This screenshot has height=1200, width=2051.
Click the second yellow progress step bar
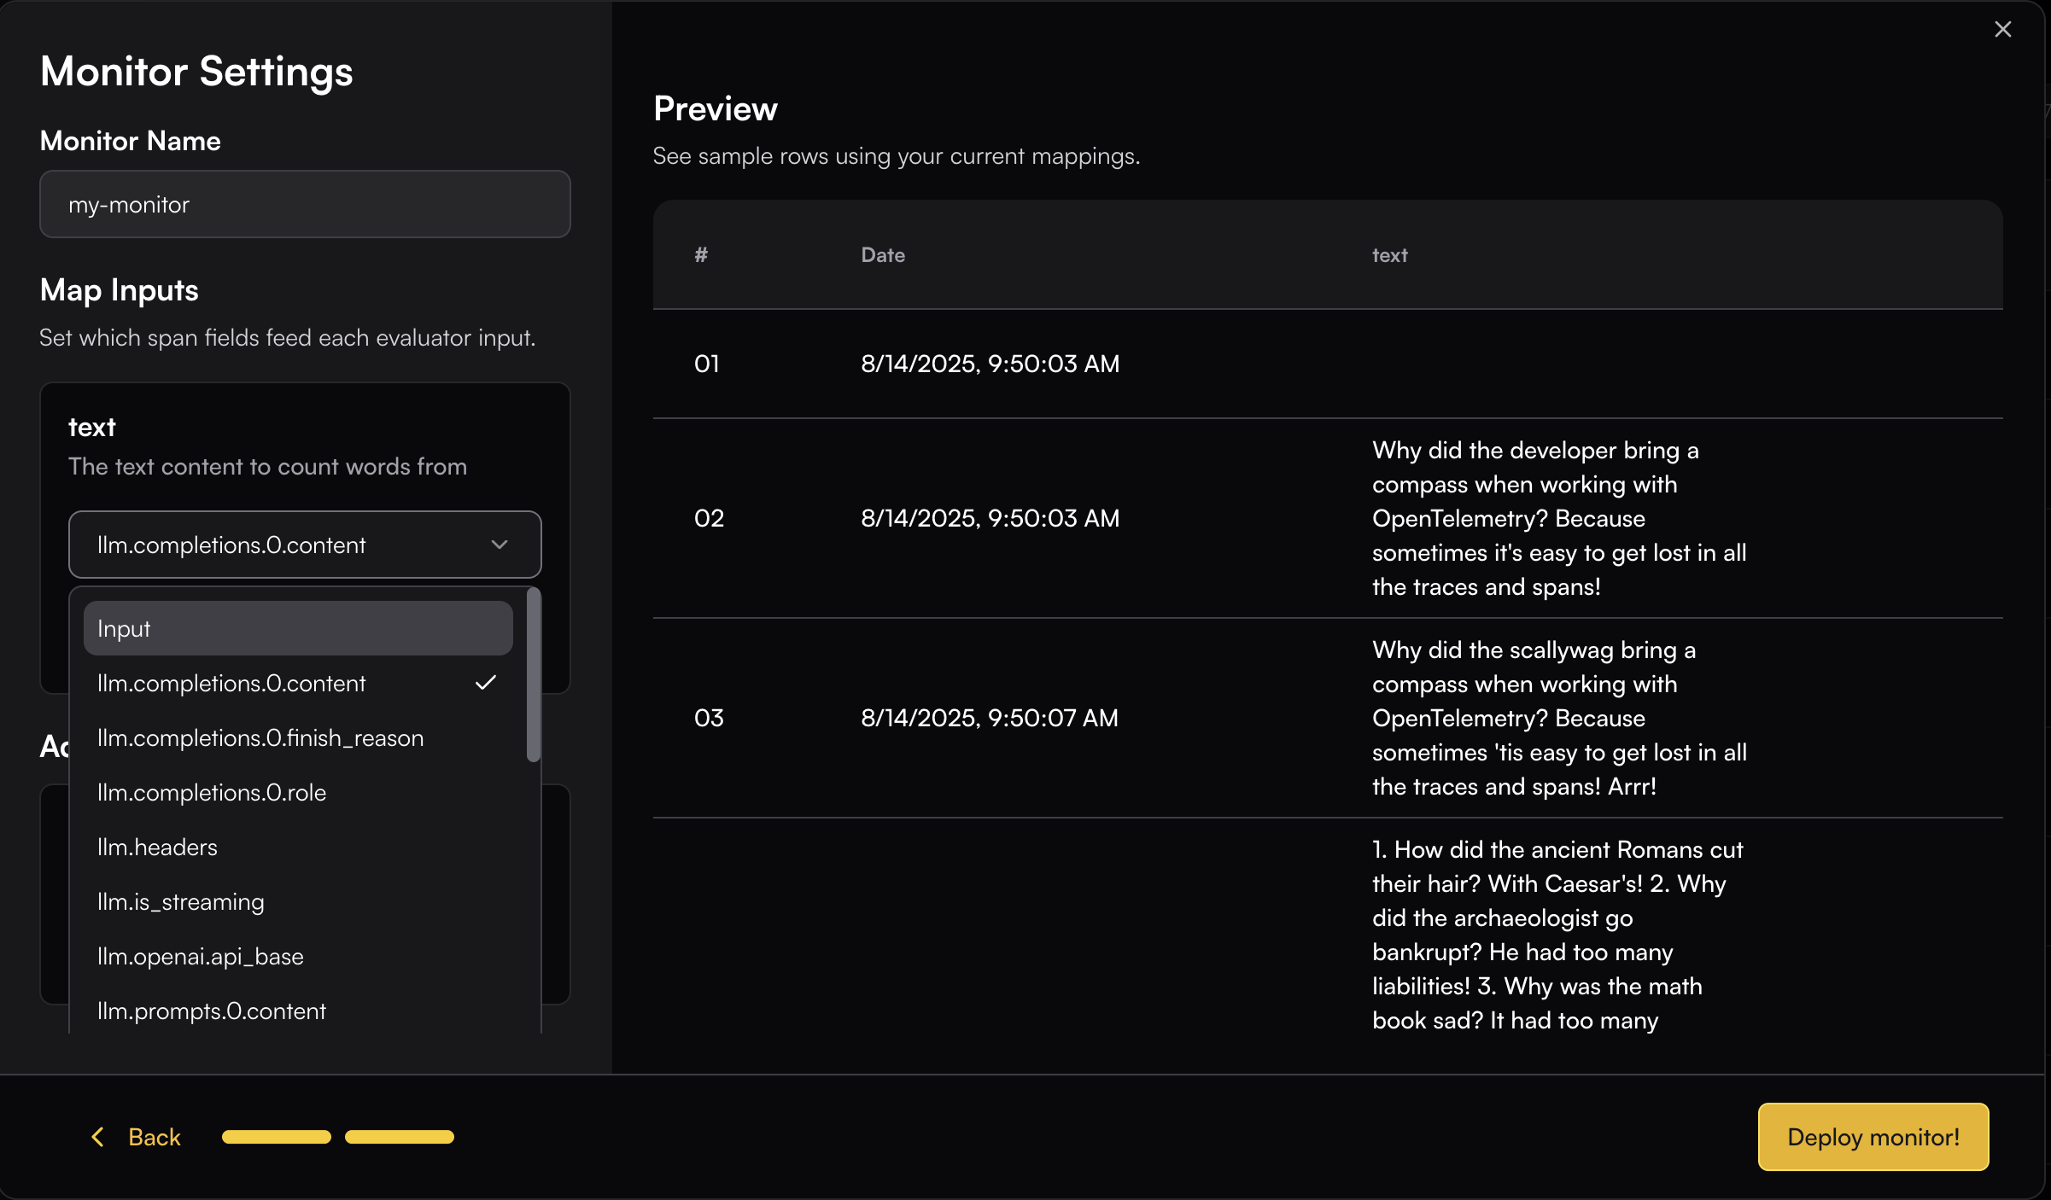click(x=399, y=1137)
